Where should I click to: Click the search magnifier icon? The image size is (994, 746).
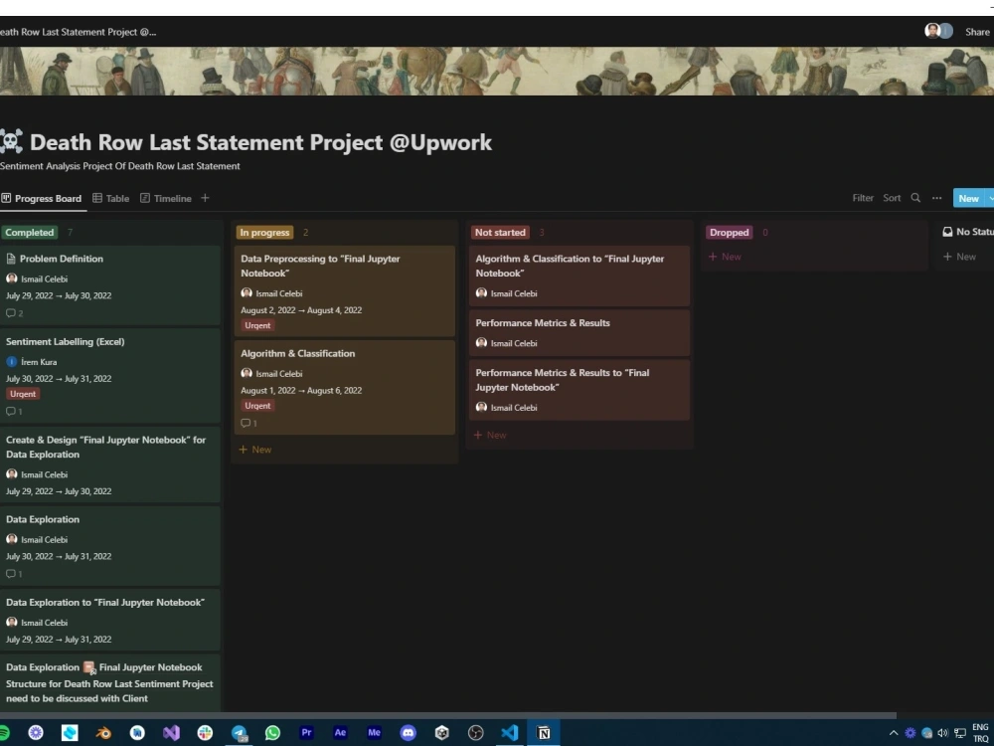point(915,198)
